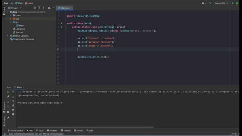Click '{germany=berlin, india=lucknow}' console output
The image size is (242, 136).
coord(39,95)
